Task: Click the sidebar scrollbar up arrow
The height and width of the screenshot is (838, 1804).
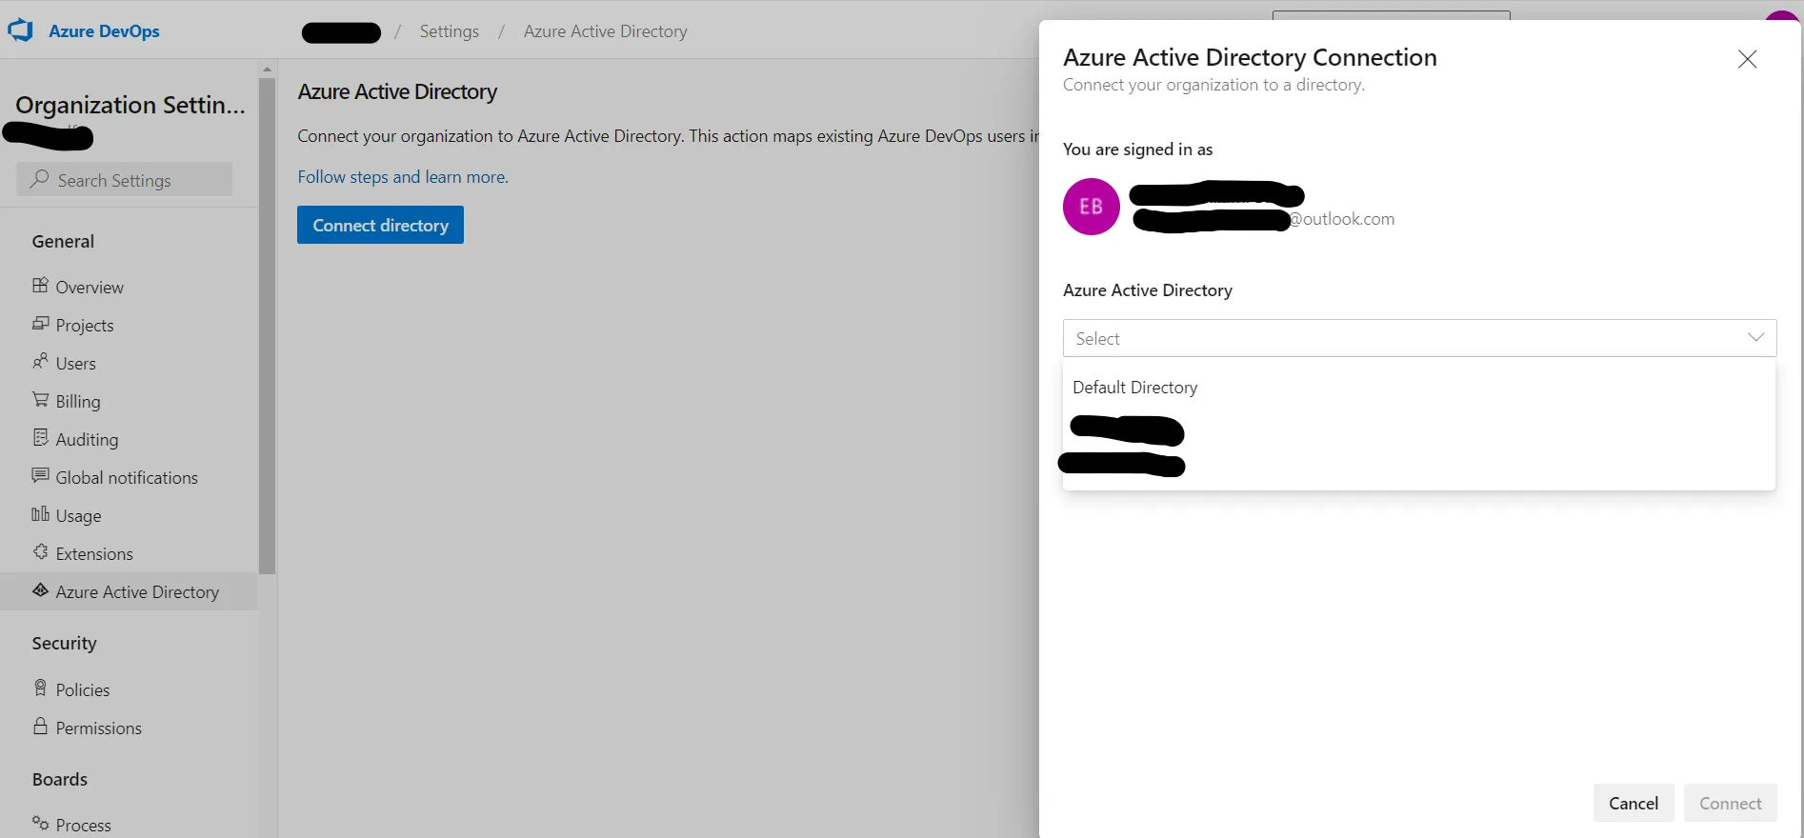Action: (267, 69)
